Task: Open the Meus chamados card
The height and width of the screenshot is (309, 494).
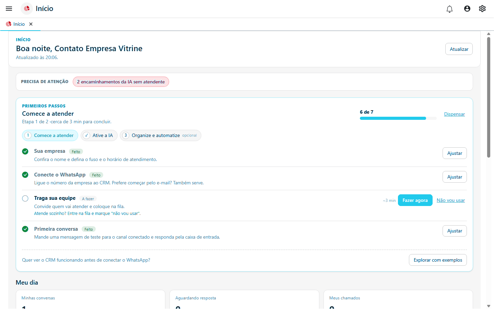Action: coord(398,299)
